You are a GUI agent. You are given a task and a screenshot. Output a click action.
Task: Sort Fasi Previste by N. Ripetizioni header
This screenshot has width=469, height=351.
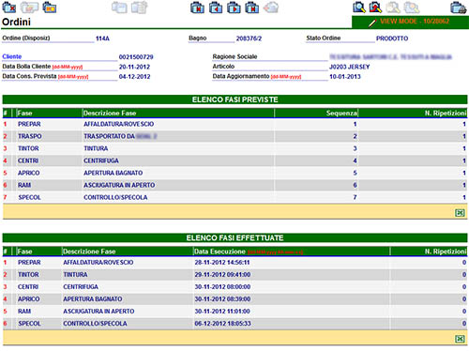[x=446, y=114]
